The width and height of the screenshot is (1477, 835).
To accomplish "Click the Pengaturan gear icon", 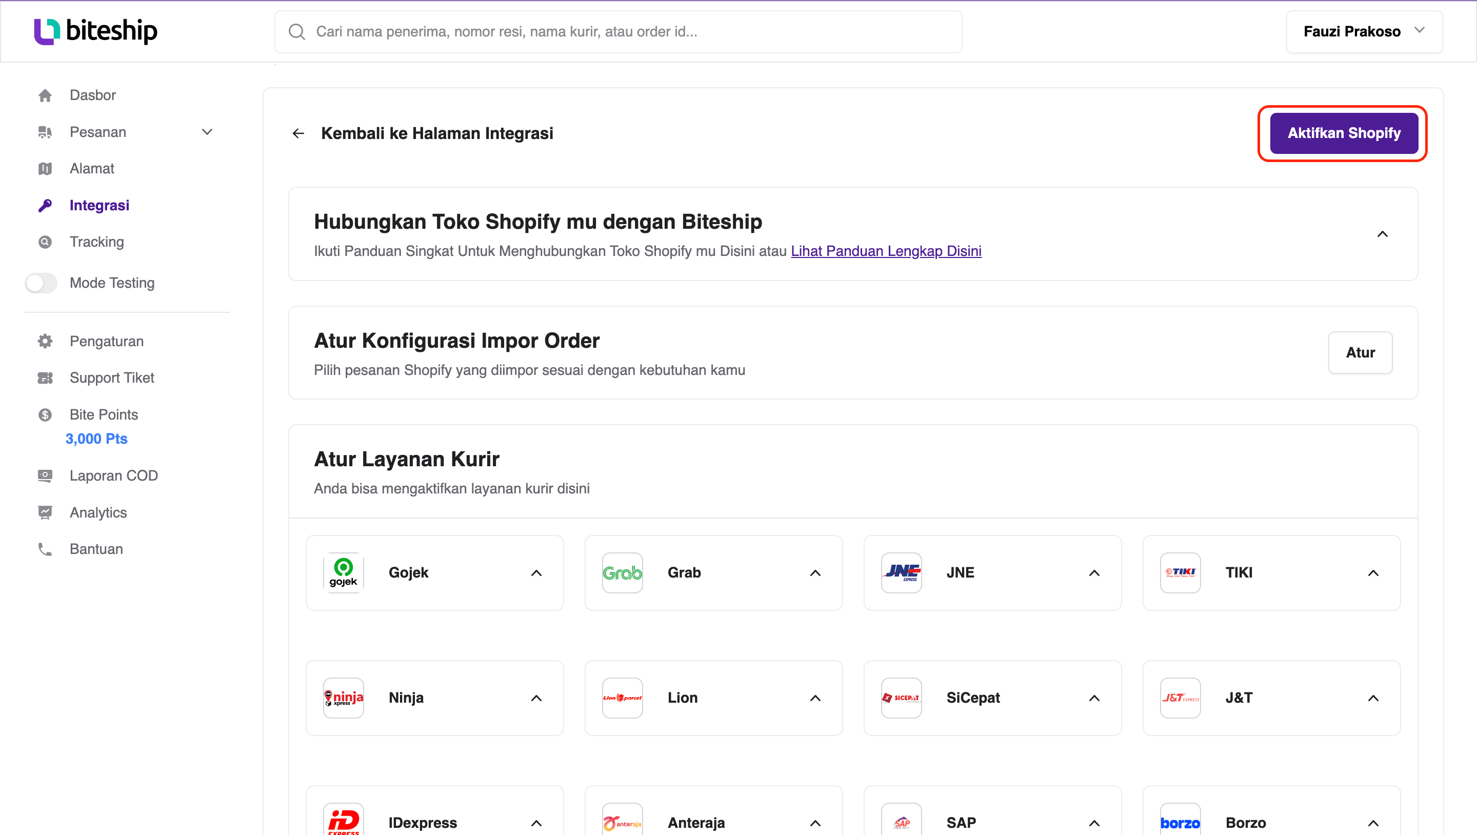I will coord(45,341).
